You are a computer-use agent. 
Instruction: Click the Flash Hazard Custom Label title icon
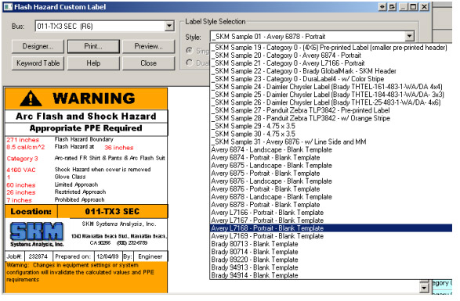[x=8, y=7]
